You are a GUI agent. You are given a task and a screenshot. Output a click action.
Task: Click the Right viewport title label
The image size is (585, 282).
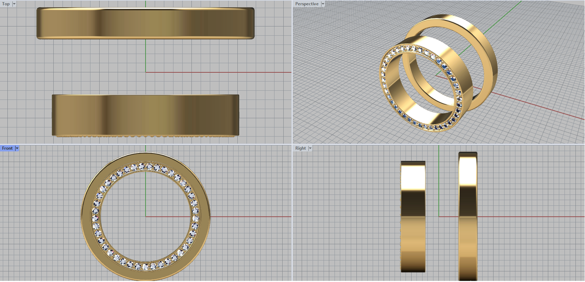[301, 148]
